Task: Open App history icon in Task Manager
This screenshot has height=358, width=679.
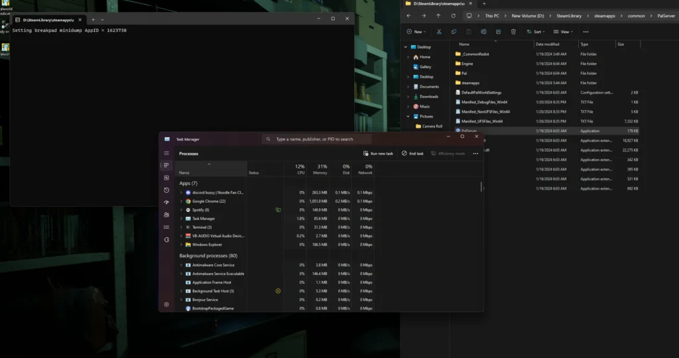Action: [166, 190]
